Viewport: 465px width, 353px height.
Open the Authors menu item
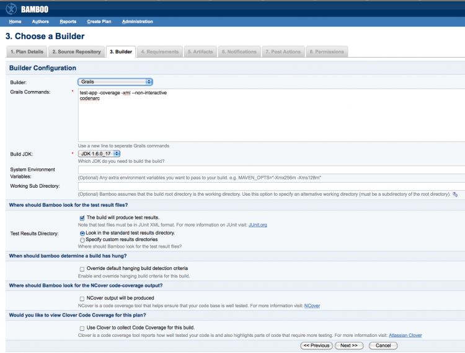tap(40, 21)
